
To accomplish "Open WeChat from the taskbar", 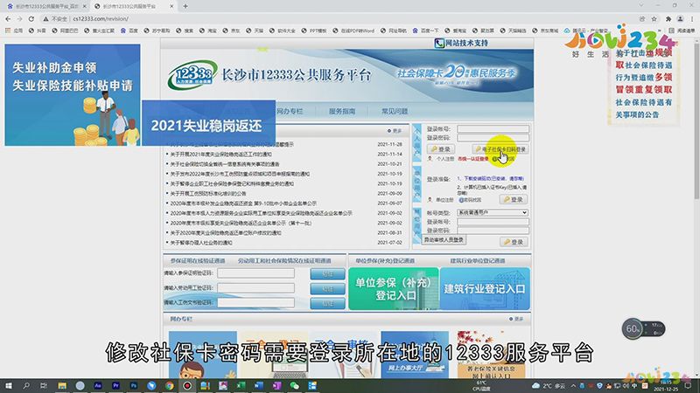I will (x=295, y=385).
